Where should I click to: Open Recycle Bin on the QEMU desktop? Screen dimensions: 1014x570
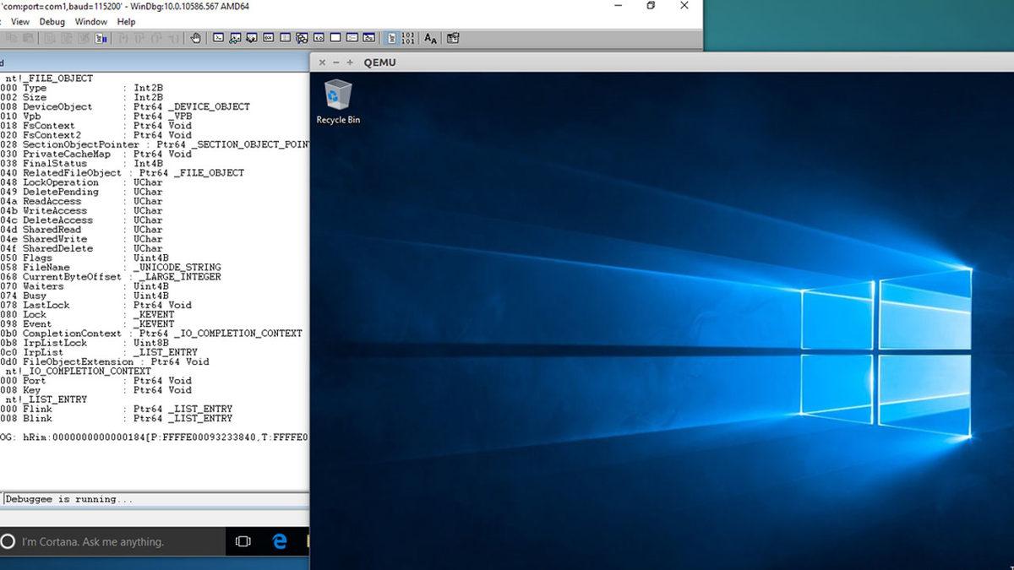(x=338, y=97)
